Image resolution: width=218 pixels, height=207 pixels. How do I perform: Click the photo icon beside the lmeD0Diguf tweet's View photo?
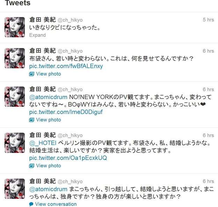pyautogui.click(x=31, y=120)
